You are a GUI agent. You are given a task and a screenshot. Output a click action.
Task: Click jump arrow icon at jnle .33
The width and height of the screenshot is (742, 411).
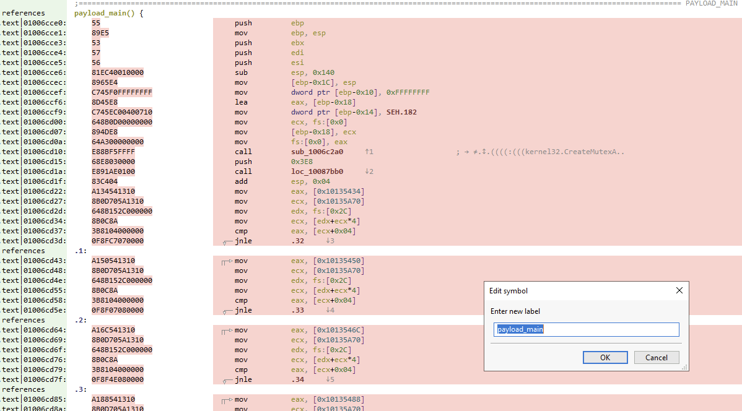tap(227, 312)
